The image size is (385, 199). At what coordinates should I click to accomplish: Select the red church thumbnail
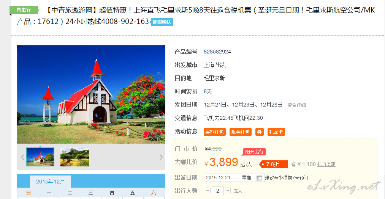click(40, 157)
